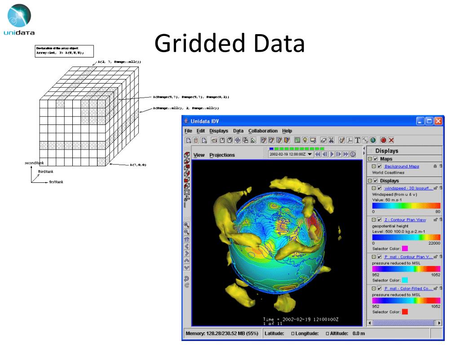The height and width of the screenshot is (345, 460).
Task: Click the red record circle icon
Action: coord(383,140)
